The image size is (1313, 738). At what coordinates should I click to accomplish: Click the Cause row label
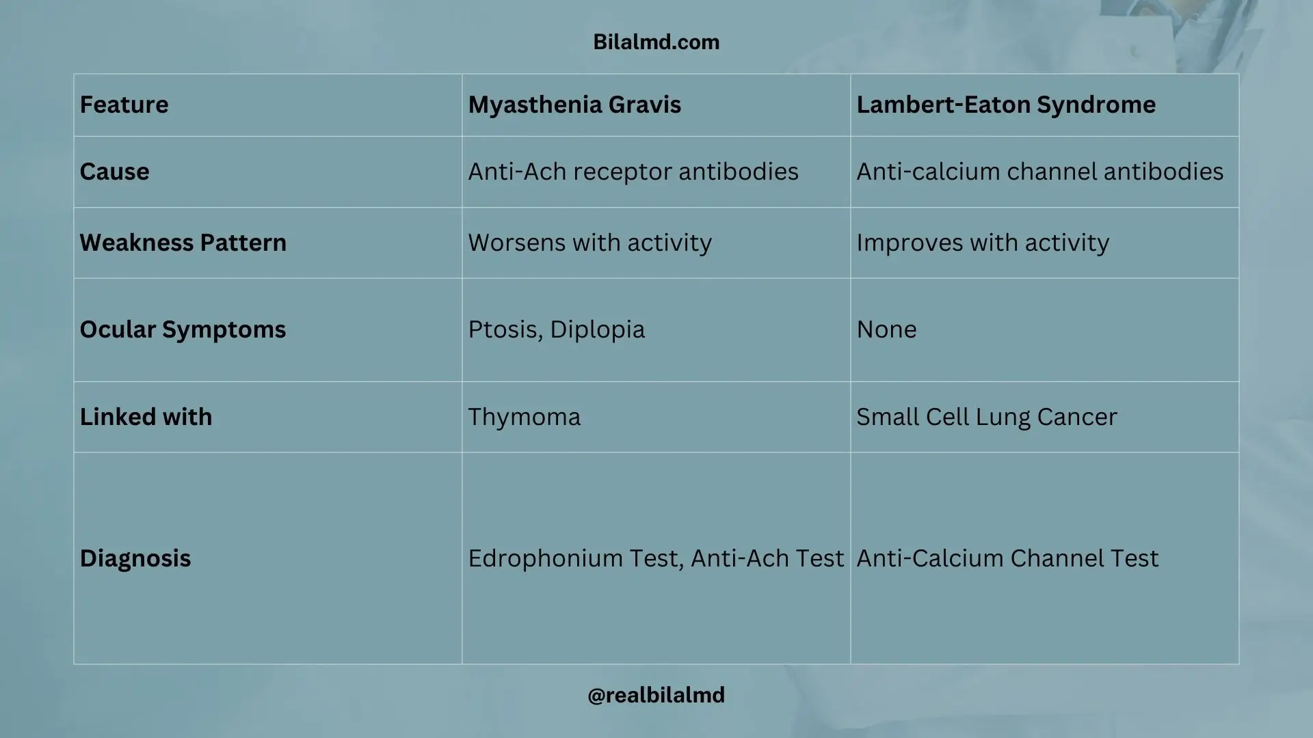114,172
